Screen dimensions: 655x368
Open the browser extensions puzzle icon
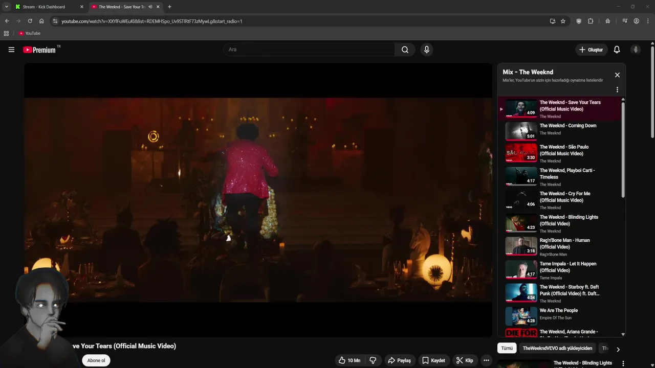tap(591, 21)
